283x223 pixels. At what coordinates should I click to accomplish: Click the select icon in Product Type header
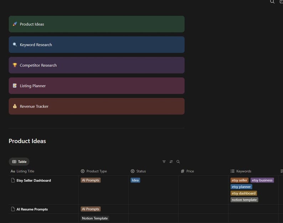tap(83, 171)
